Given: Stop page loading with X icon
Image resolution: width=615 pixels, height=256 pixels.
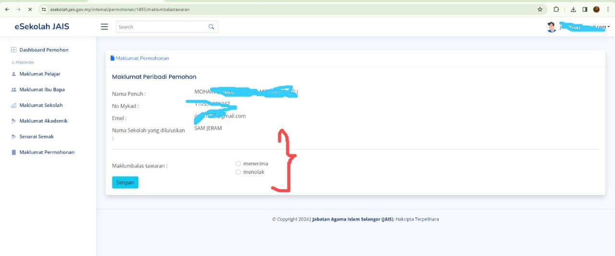Looking at the screenshot, I should (30, 9).
